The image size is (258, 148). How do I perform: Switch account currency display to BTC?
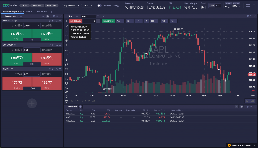tap(218, 6)
